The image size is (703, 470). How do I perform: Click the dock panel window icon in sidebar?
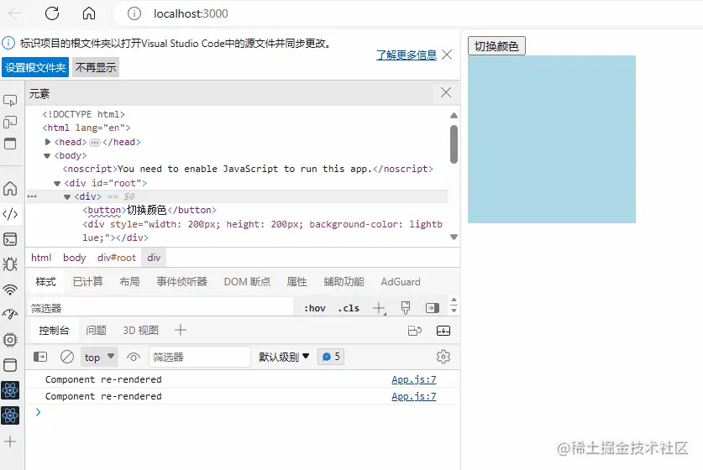[x=10, y=144]
